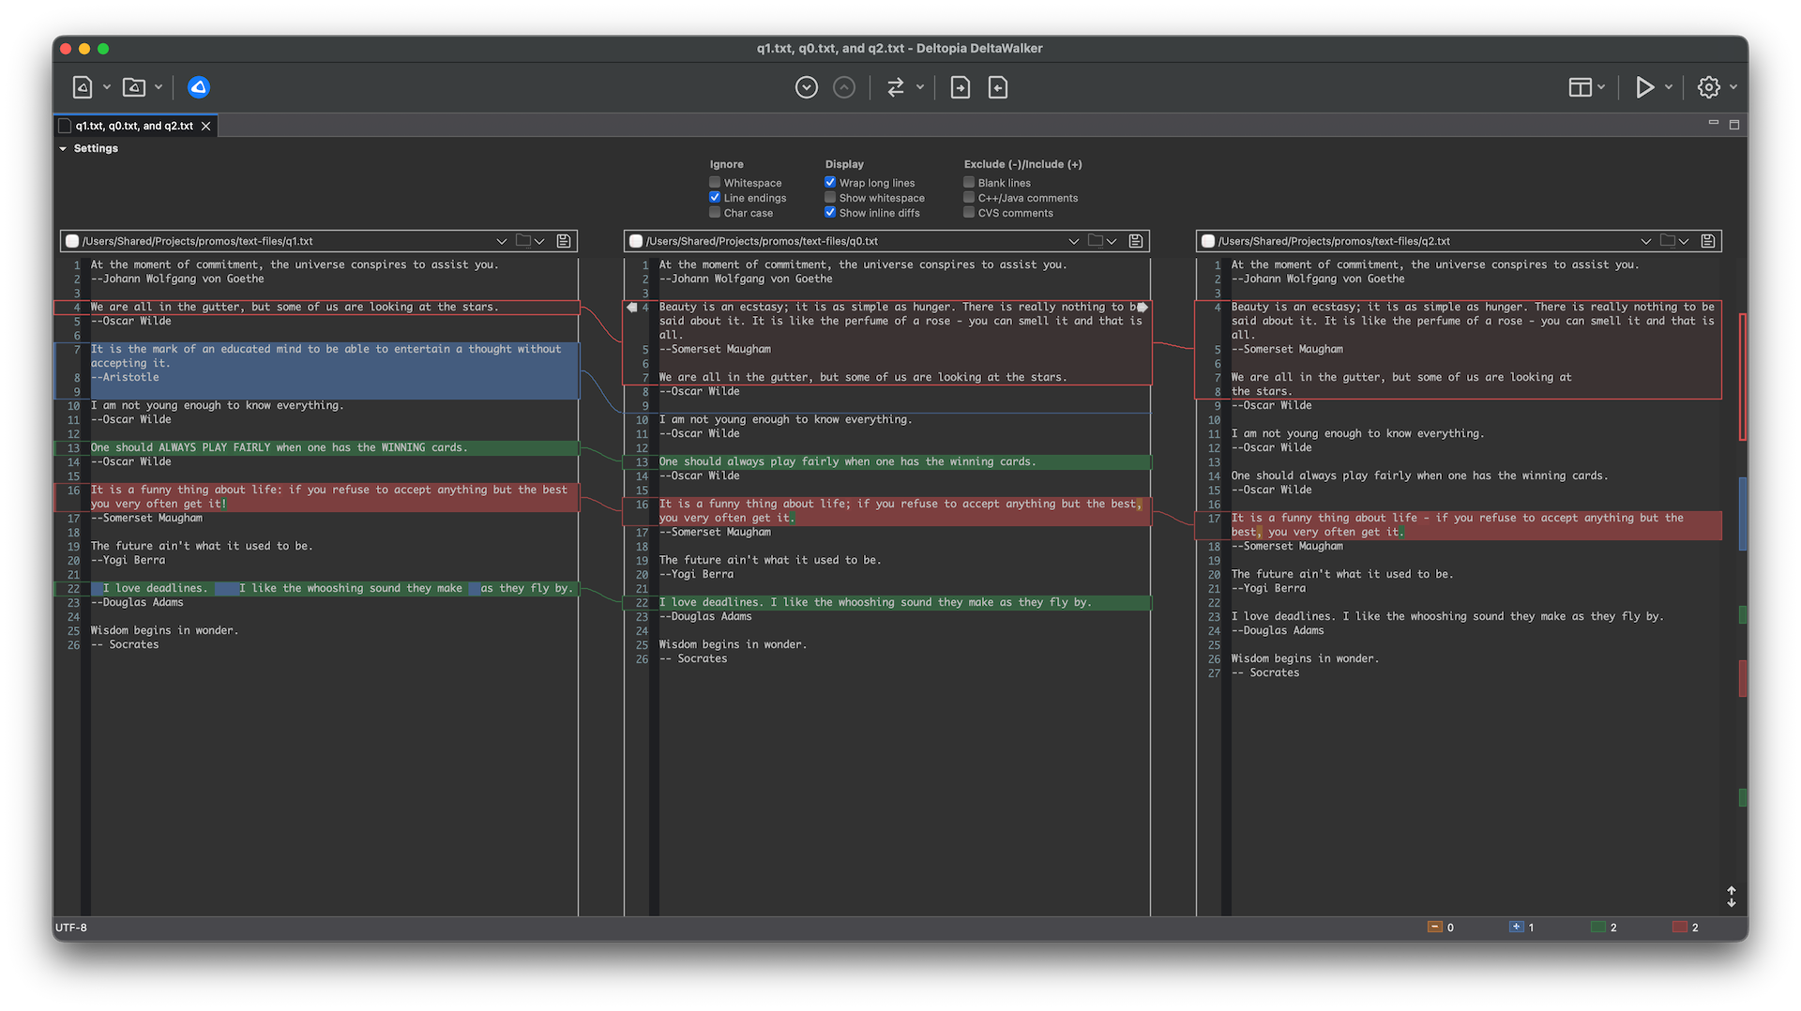Go to next difference with down arrow
This screenshot has height=1011, width=1801.
pos(806,87)
